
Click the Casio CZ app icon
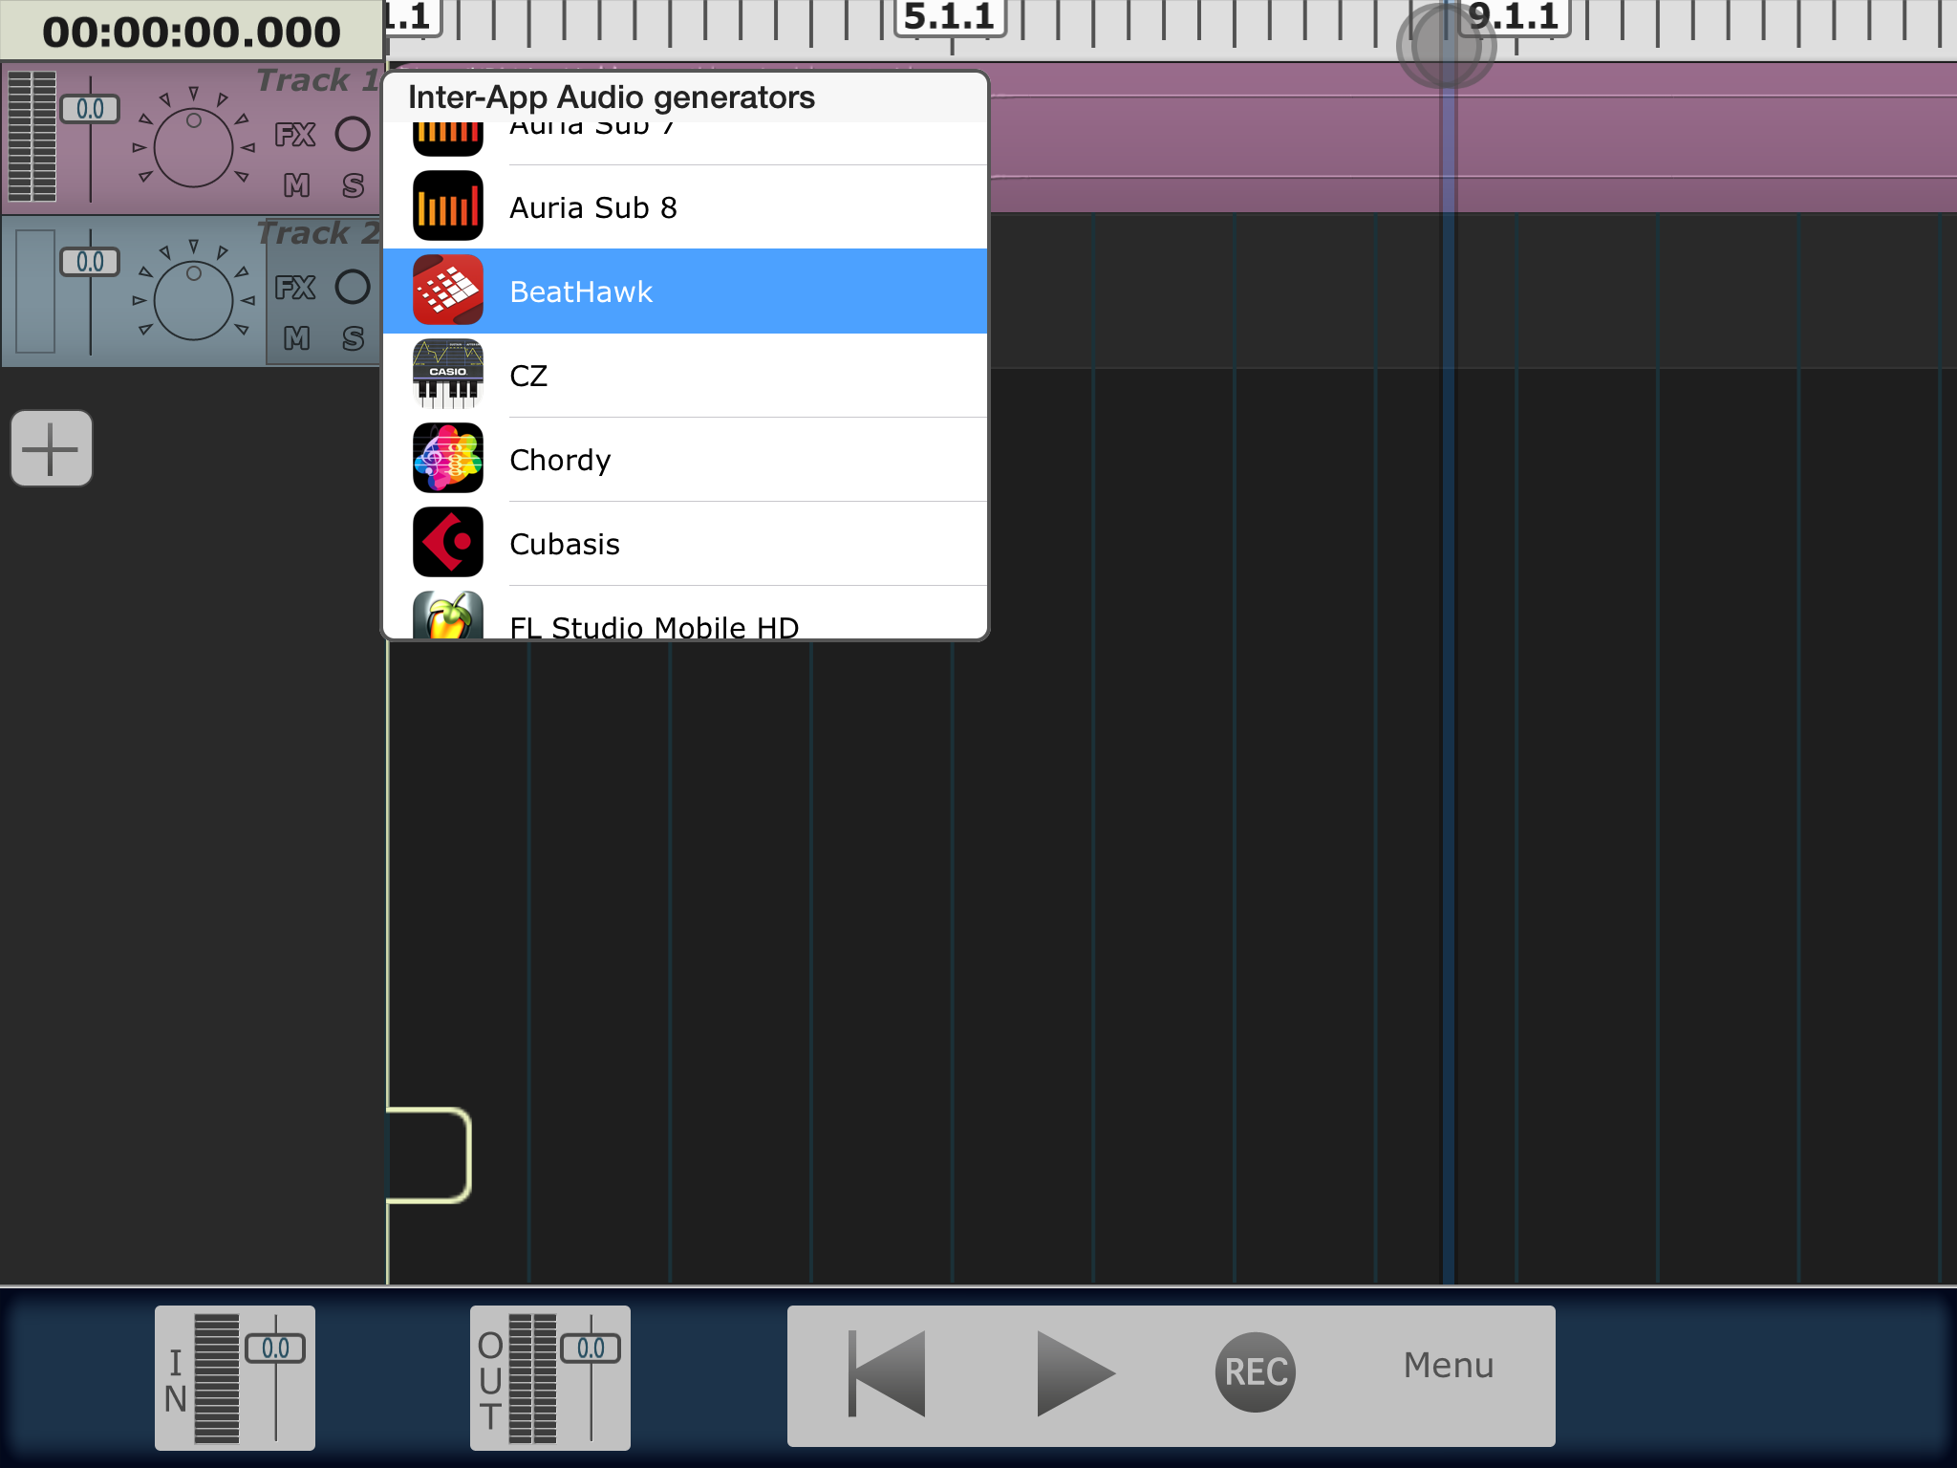448,375
